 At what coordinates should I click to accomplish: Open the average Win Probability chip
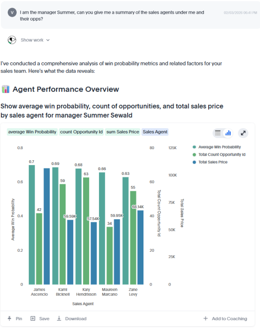pos(32,132)
